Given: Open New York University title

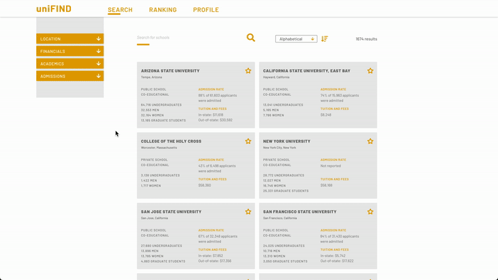Looking at the screenshot, I should point(286,141).
